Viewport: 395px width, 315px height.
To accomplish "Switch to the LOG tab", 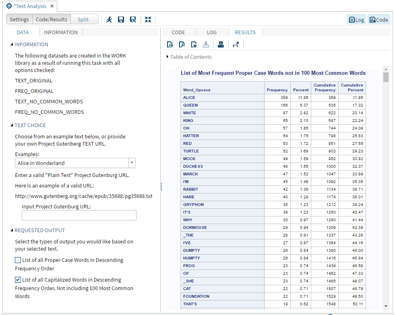I will pyautogui.click(x=211, y=32).
